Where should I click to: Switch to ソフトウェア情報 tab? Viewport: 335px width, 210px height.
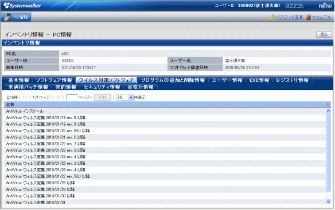tap(54, 80)
